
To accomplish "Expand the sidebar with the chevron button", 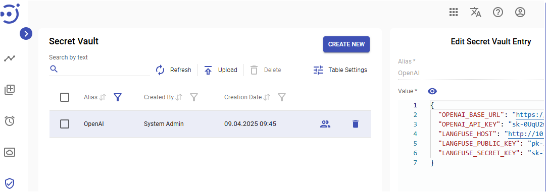I will pos(26,34).
